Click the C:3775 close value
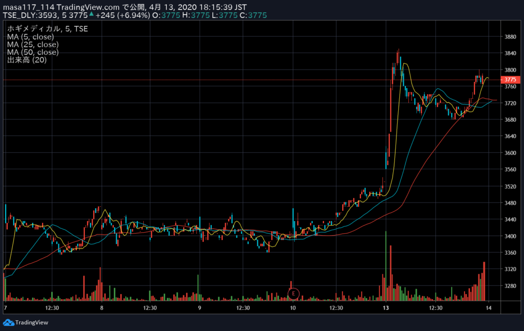 (x=253, y=15)
